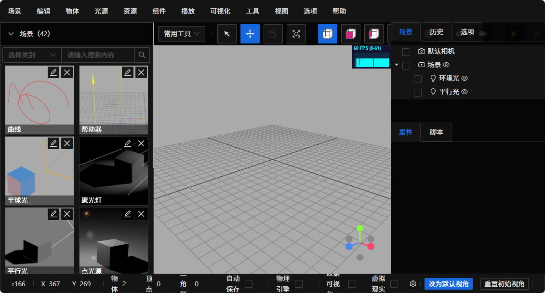The width and height of the screenshot is (545, 293).
Task: Collapse the 场景 tree node
Action: point(396,65)
